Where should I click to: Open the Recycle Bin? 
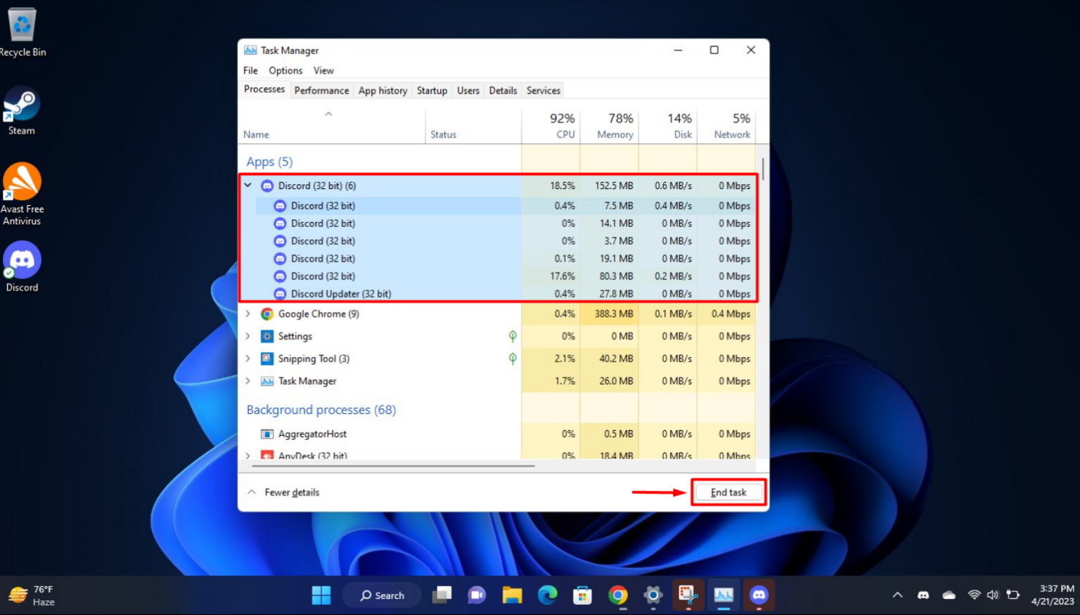(x=22, y=23)
